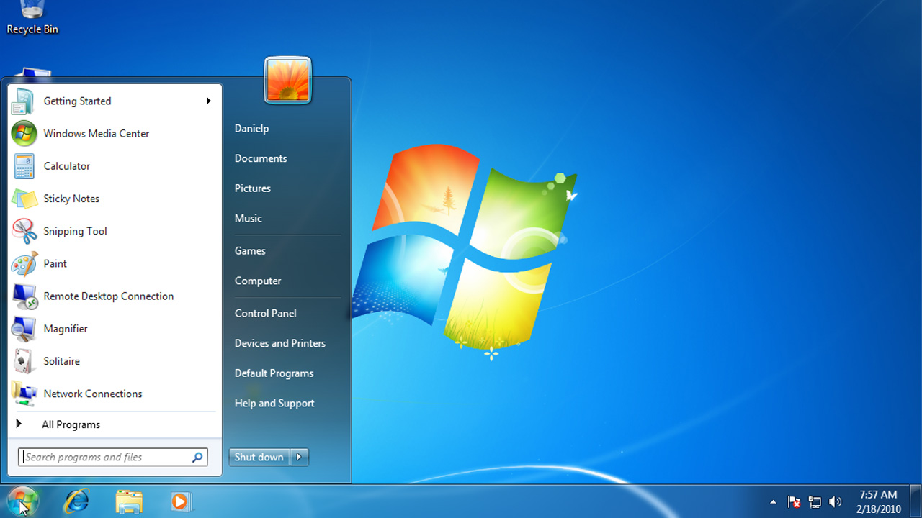The height and width of the screenshot is (518, 922).
Task: Open the volume control in system tray
Action: [x=836, y=501]
